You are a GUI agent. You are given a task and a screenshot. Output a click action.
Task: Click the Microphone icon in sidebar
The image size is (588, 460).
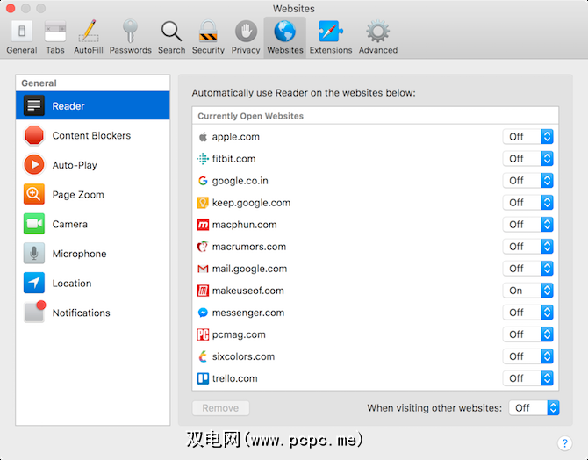tap(34, 253)
